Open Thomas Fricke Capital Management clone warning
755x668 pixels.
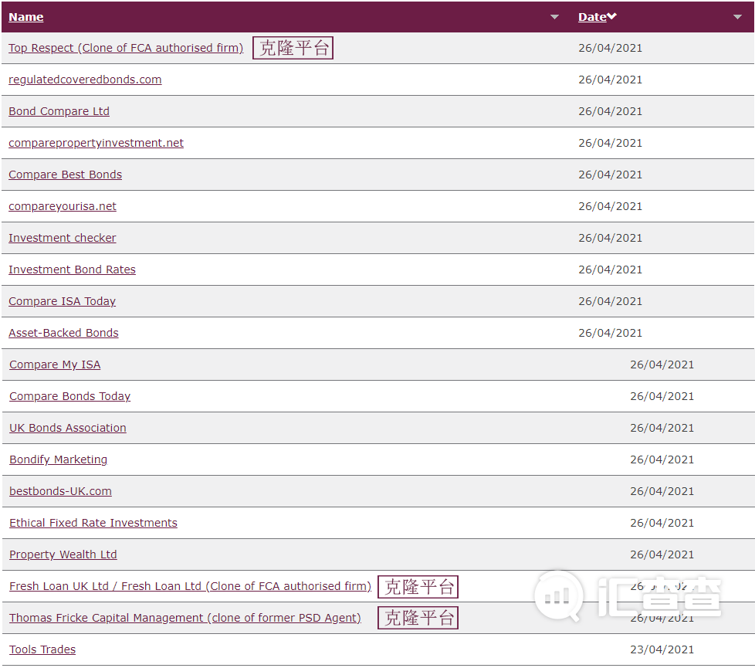pos(185,618)
